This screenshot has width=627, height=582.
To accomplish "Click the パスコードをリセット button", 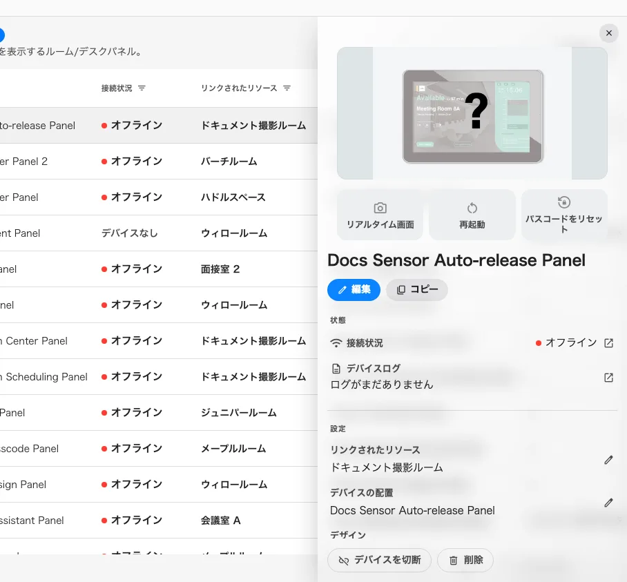I will pos(564,215).
